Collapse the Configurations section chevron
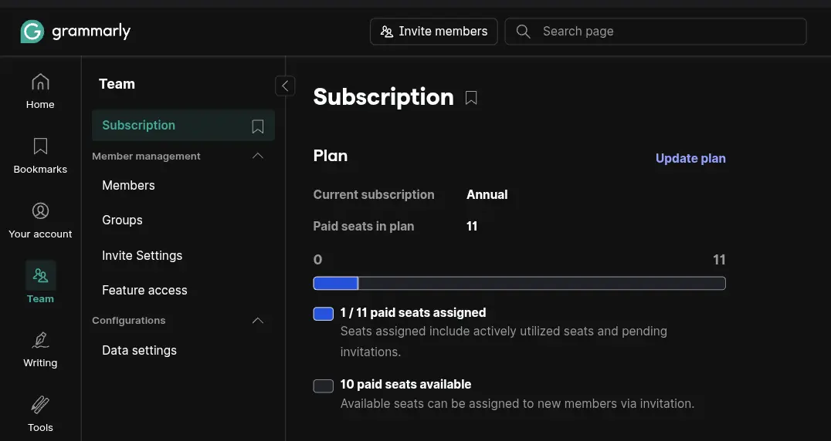 point(258,321)
